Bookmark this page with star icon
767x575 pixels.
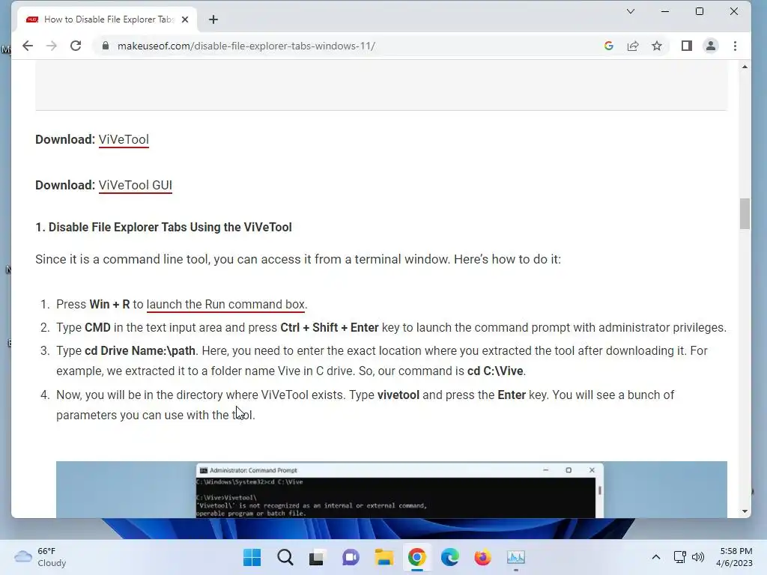656,46
